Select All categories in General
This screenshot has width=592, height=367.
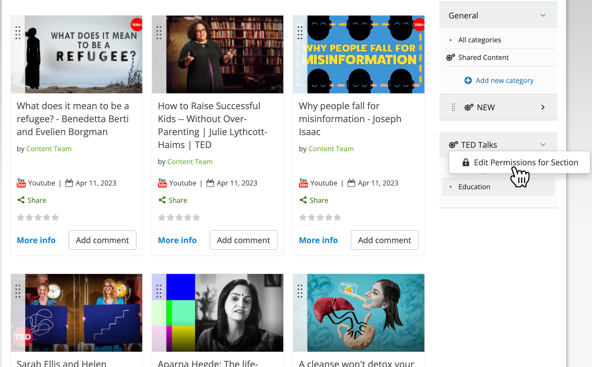[479, 40]
